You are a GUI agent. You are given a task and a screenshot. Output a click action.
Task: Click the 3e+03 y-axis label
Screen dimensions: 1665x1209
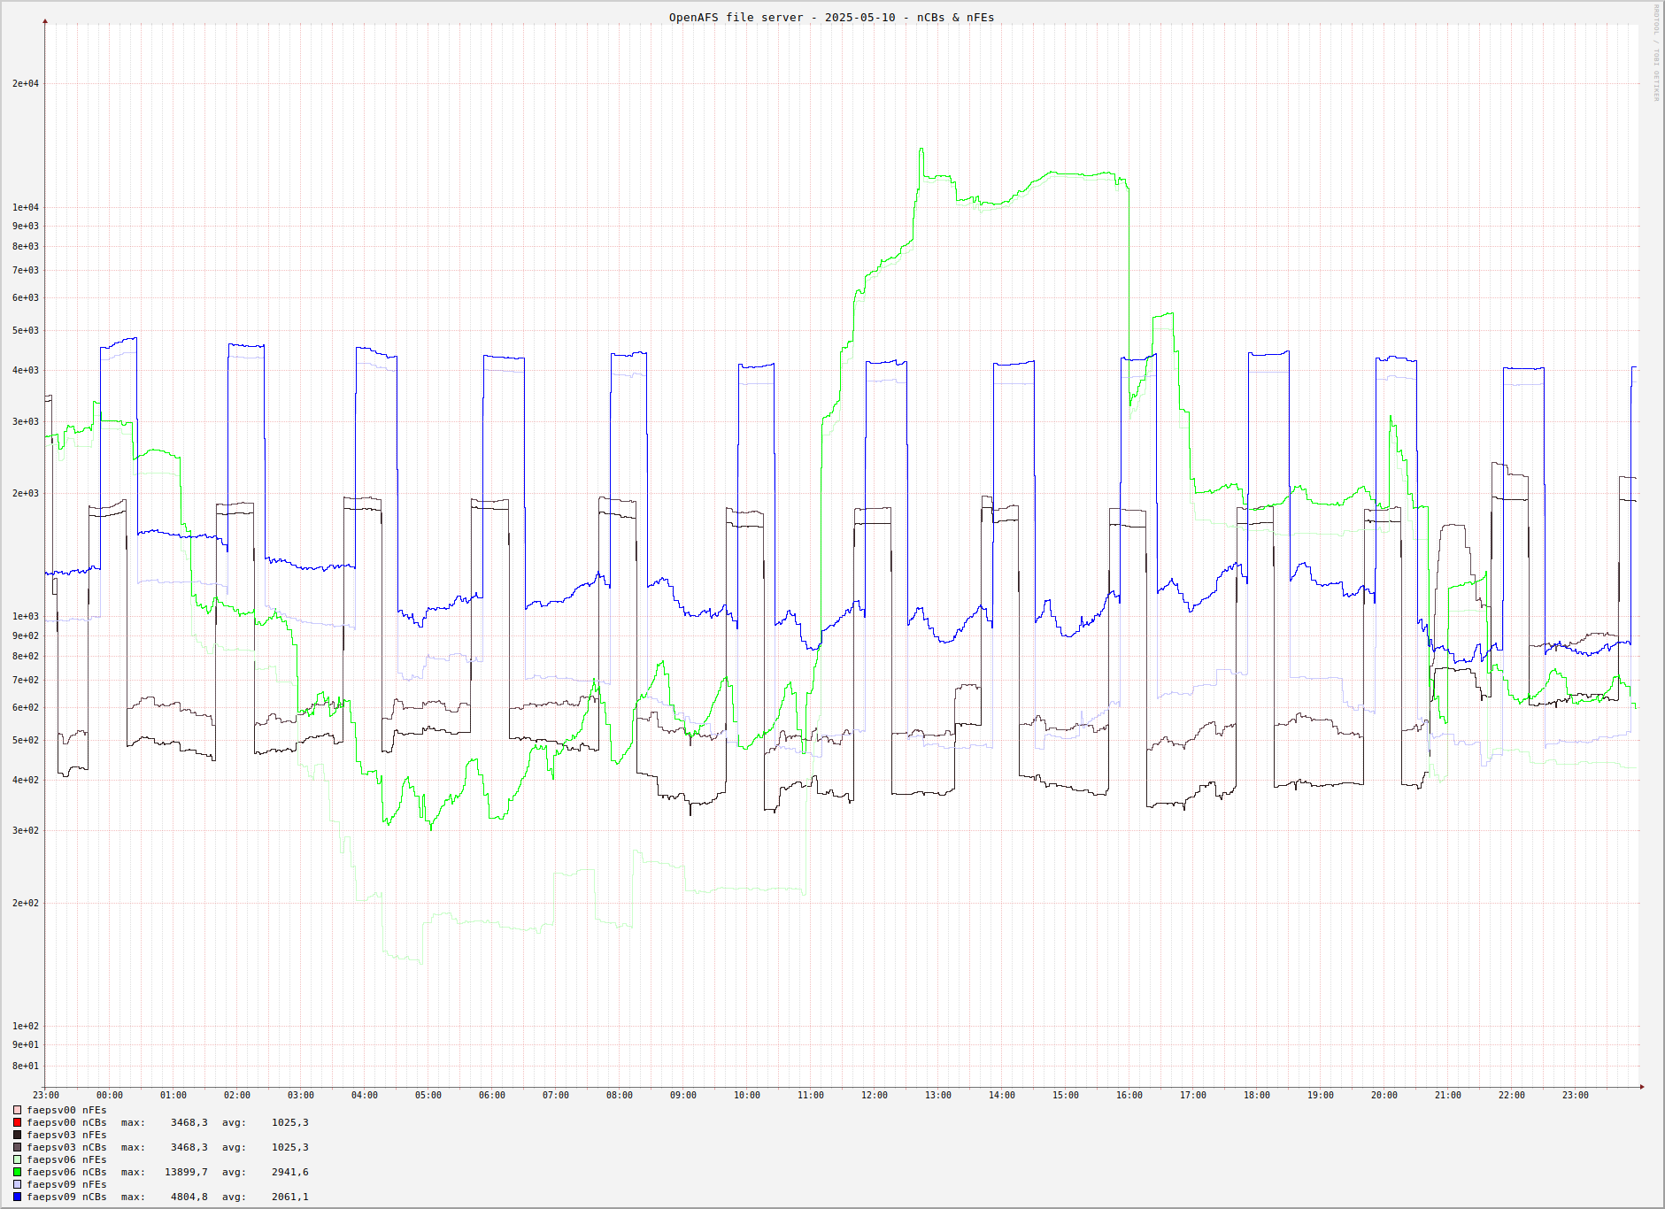(26, 421)
